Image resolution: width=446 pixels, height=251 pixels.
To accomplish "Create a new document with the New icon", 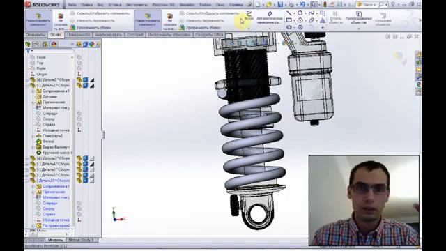I will (x=258, y=5).
